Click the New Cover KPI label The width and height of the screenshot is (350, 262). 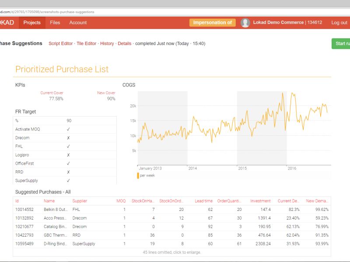click(x=106, y=93)
